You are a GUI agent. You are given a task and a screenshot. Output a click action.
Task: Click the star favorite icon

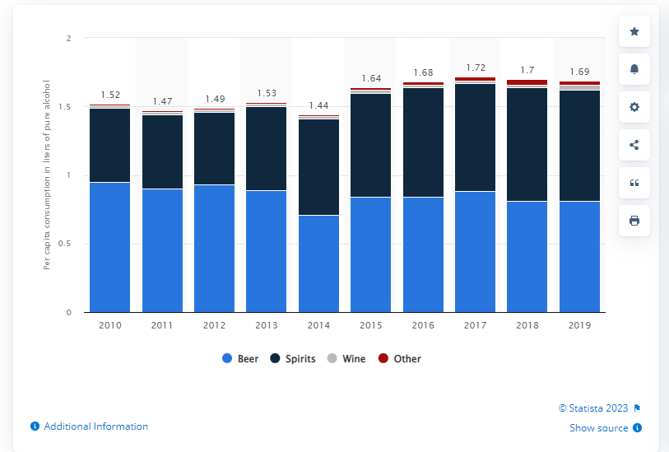click(x=634, y=31)
